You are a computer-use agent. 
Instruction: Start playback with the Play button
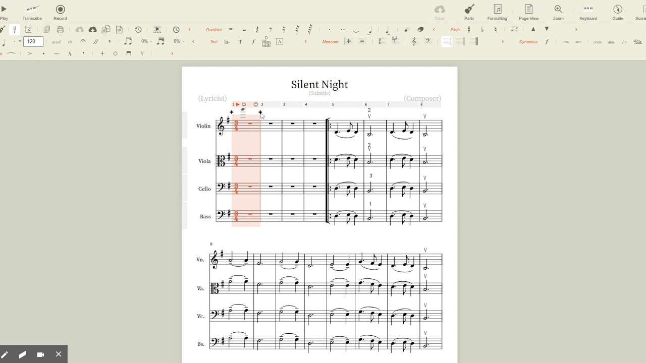click(x=4, y=13)
